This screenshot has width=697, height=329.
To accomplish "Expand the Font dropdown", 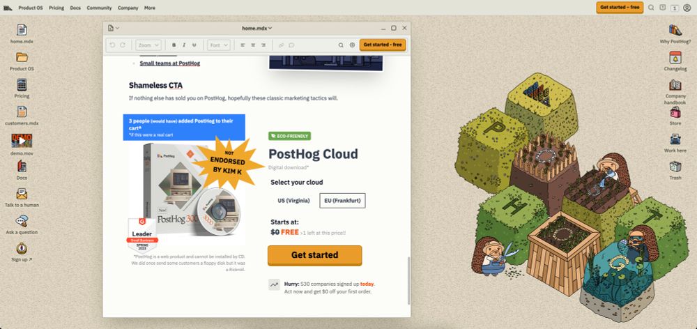I will click(x=218, y=45).
